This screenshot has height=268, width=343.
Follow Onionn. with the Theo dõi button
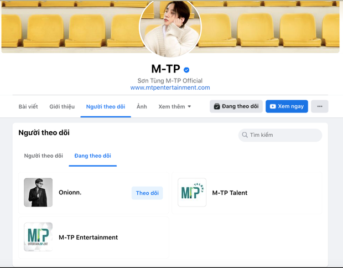[147, 193]
